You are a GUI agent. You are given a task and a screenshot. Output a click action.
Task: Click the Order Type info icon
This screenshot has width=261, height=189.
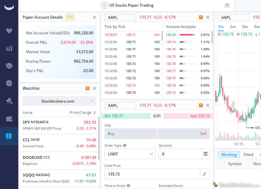(125, 146)
